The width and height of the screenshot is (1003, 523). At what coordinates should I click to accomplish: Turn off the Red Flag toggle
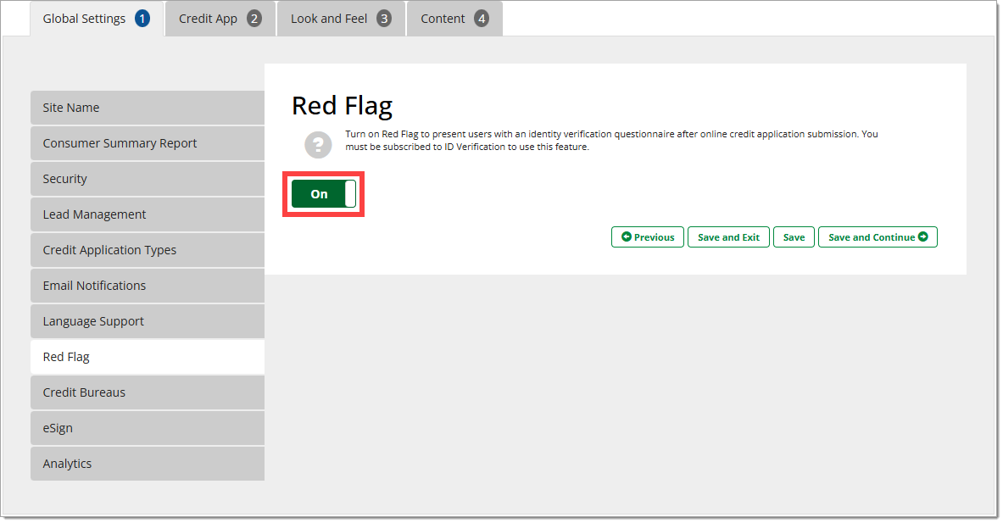point(323,194)
